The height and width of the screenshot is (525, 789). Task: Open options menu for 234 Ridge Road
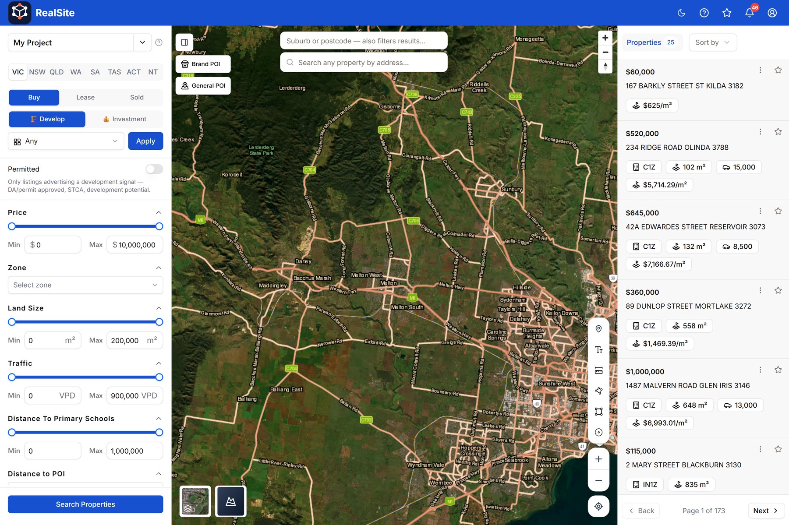760,132
